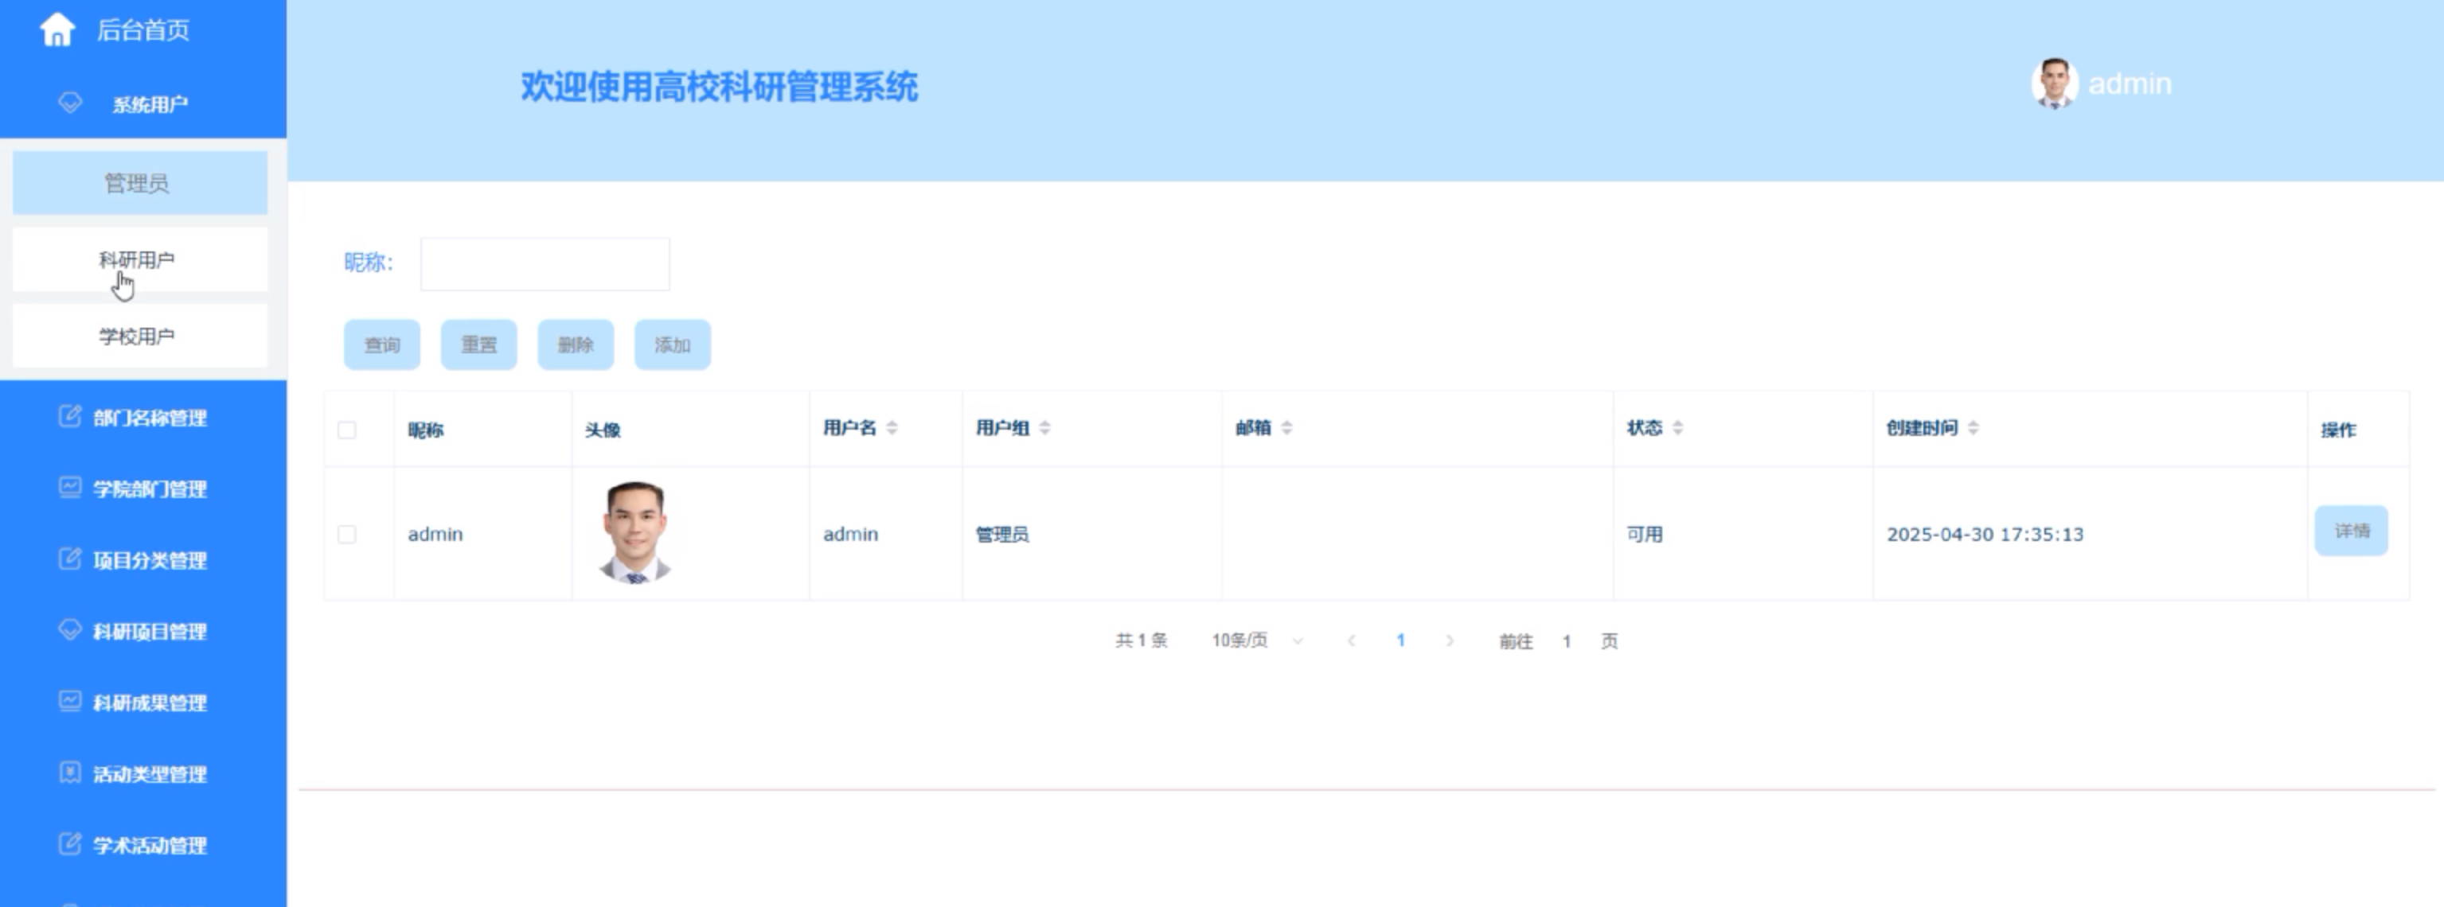Click the icon beside 科研项目管理
Viewport: 2444px width, 907px height.
[x=69, y=629]
